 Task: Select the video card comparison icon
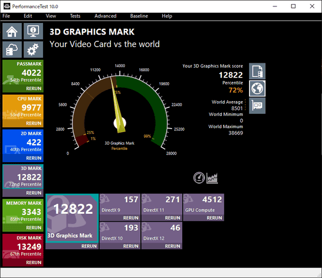[257, 106]
